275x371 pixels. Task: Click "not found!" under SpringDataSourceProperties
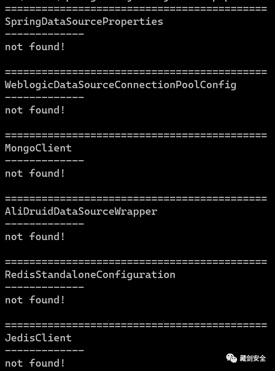click(x=35, y=47)
